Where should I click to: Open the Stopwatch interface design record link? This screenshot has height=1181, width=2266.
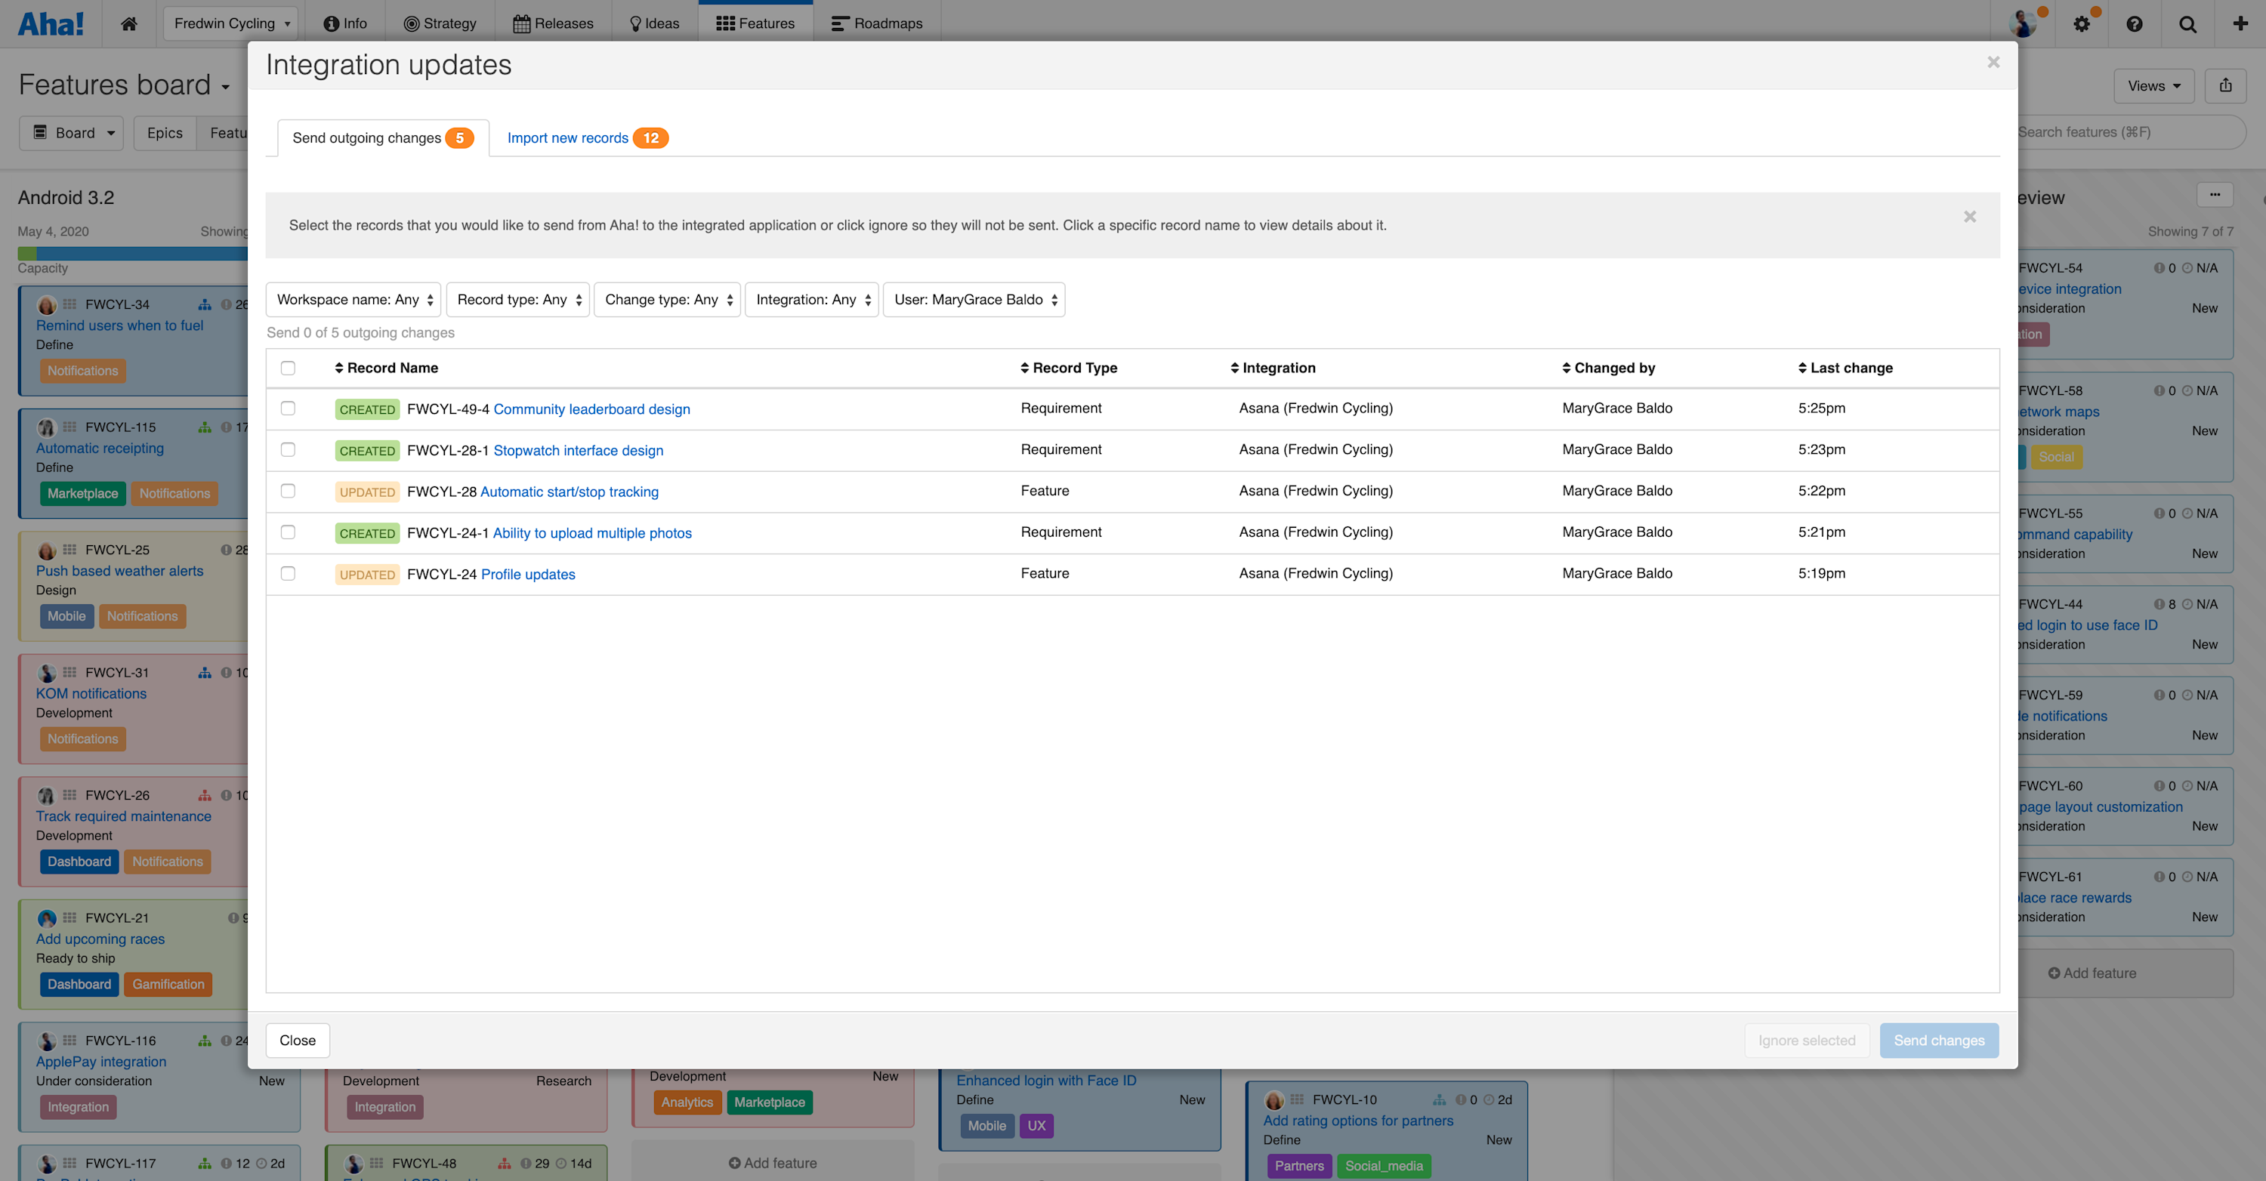[x=578, y=450]
